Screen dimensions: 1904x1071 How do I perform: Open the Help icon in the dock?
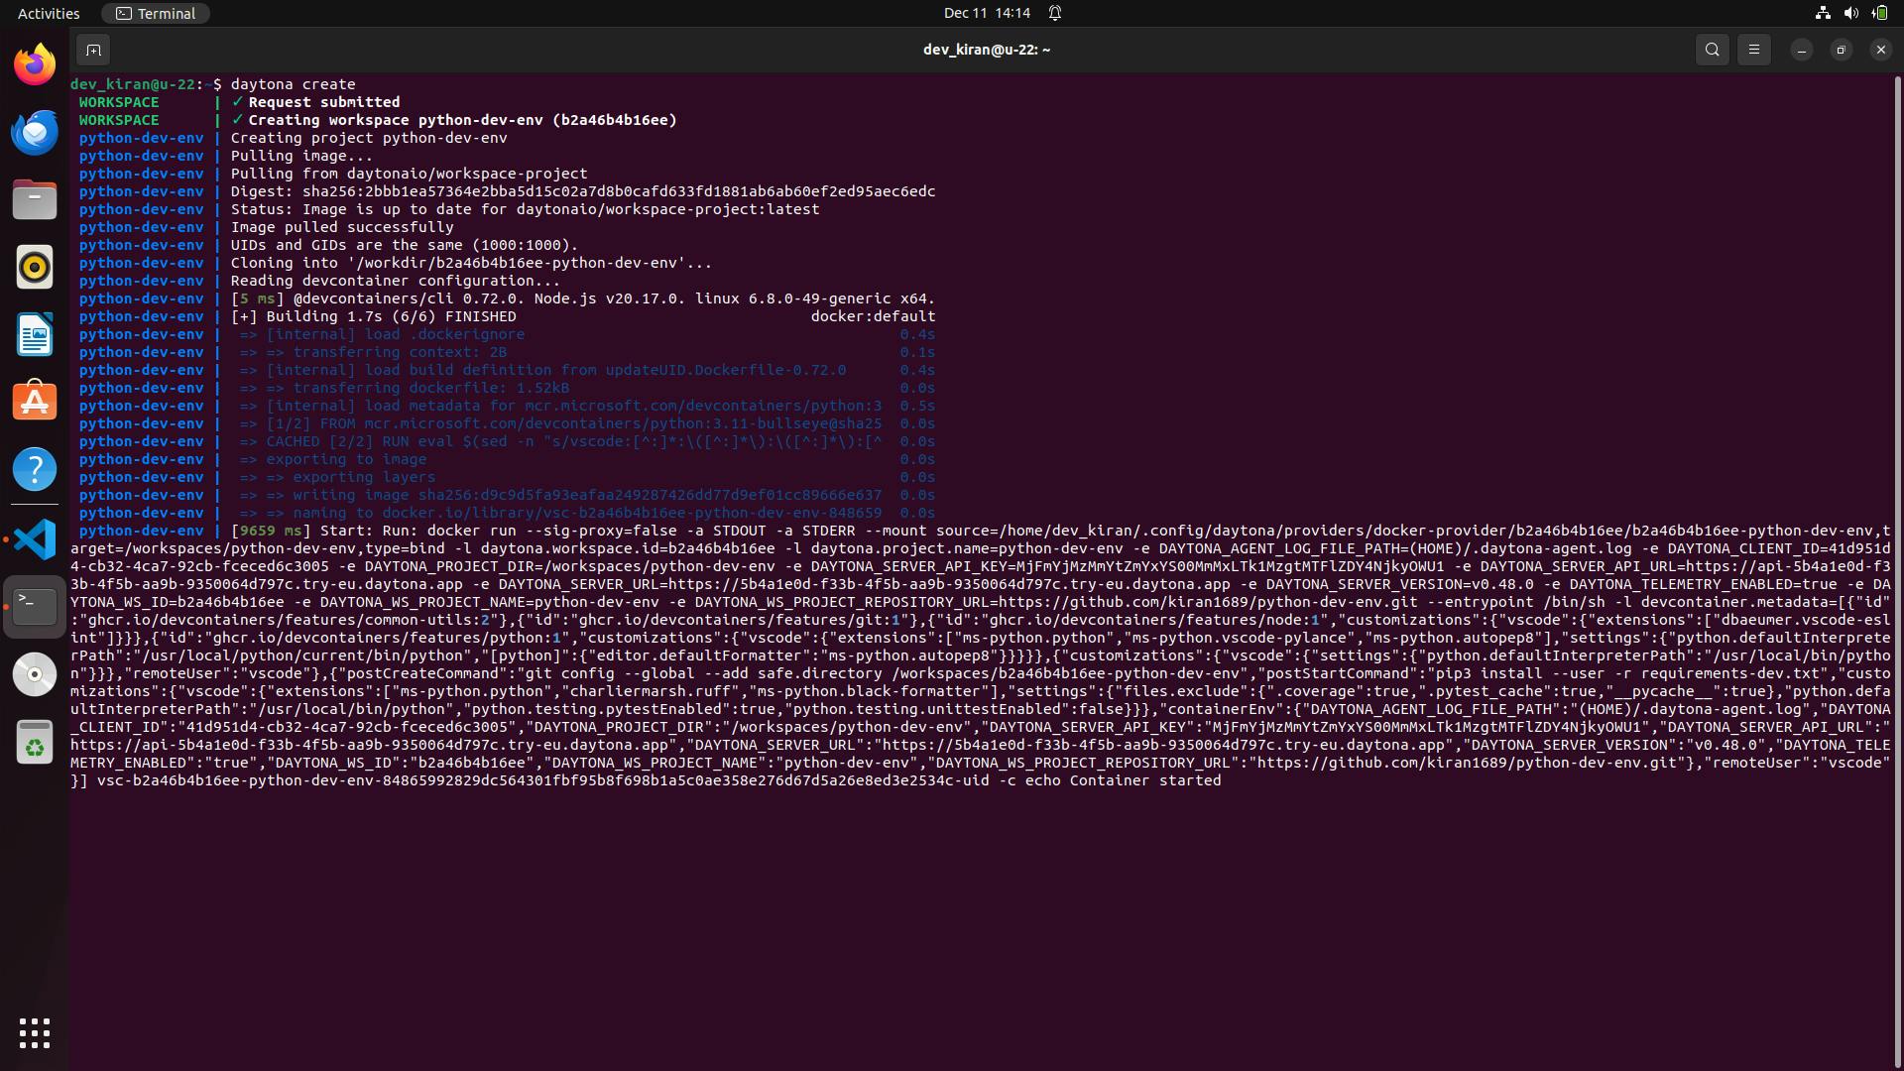click(35, 469)
